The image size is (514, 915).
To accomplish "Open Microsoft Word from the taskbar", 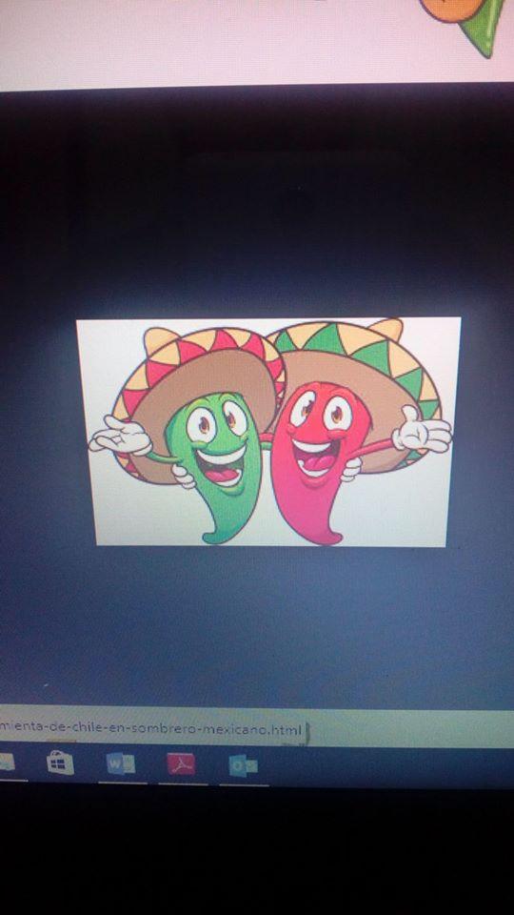I will pyautogui.click(x=121, y=763).
